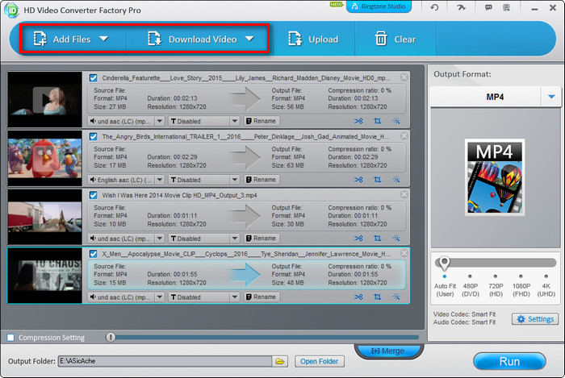Screen dimensions: 565x378
Task: Rename the Angry Birds output file
Action: tap(262, 180)
